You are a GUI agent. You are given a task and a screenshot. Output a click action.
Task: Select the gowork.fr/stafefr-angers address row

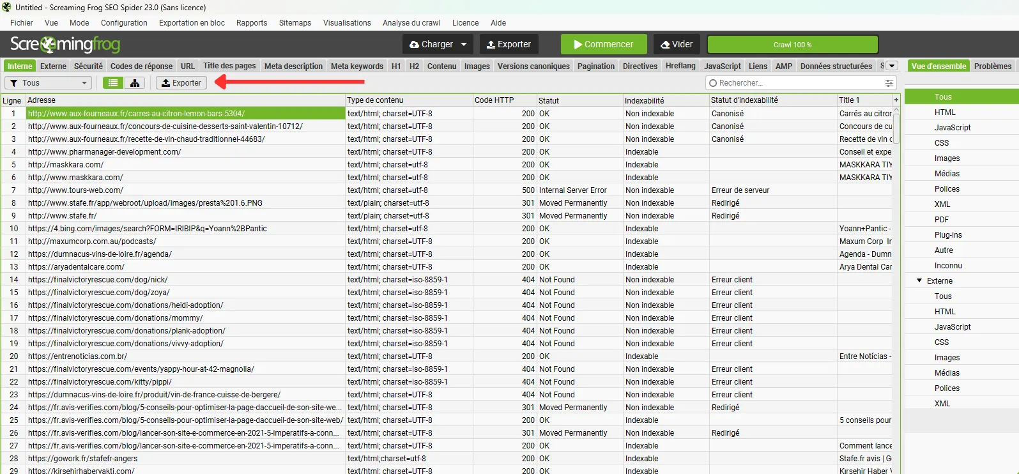pyautogui.click(x=185, y=459)
